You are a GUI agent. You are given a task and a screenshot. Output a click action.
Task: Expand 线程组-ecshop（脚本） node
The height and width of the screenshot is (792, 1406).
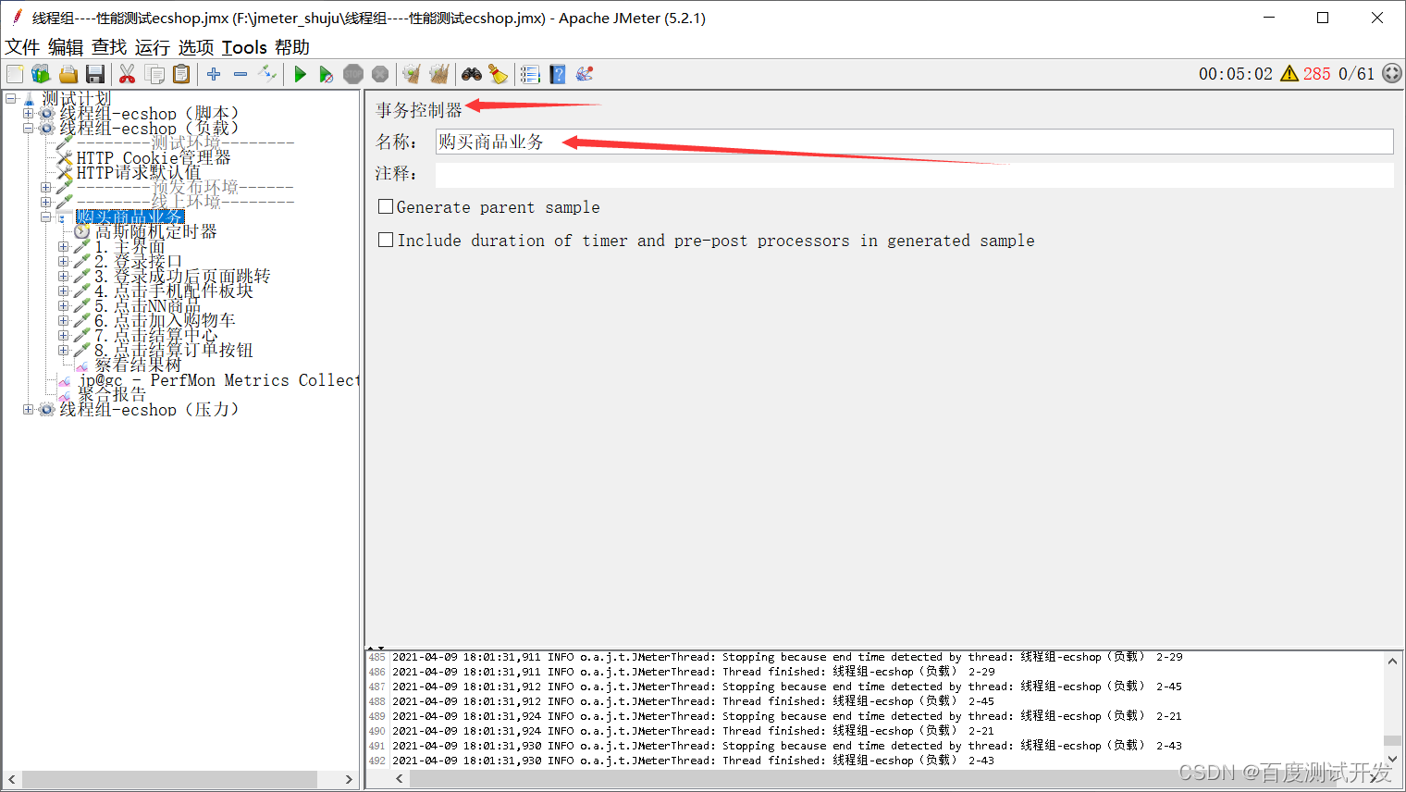(x=28, y=114)
